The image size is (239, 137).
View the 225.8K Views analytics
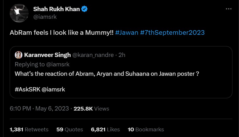tap(91, 109)
